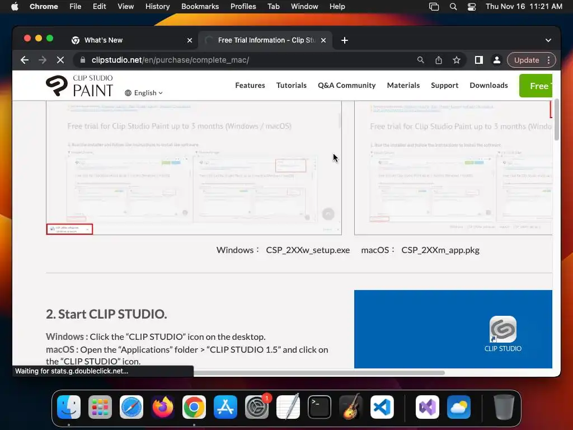Click the Update button in Chrome
573x430 pixels.
coord(526,60)
